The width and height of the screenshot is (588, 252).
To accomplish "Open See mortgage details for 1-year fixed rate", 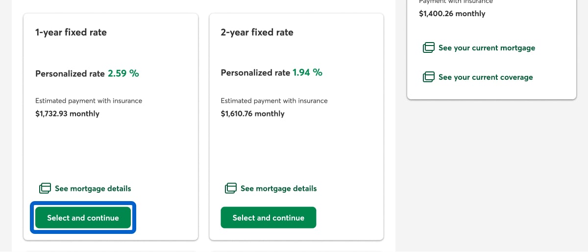I will [x=93, y=188].
